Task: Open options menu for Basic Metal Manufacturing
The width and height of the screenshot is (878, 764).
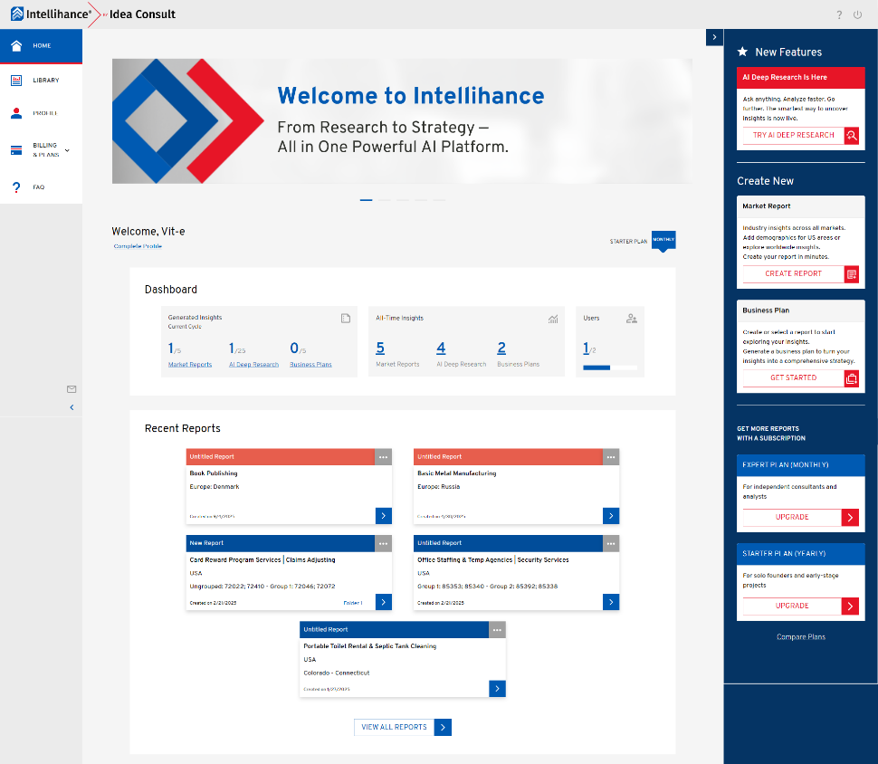Action: click(611, 457)
